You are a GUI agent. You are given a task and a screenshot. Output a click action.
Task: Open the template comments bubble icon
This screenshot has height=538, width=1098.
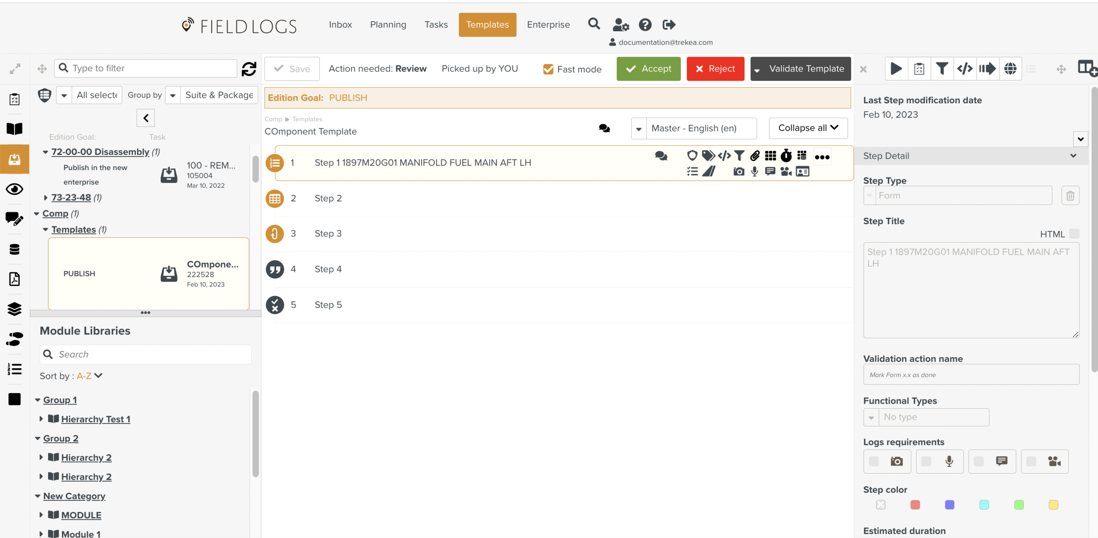click(604, 128)
